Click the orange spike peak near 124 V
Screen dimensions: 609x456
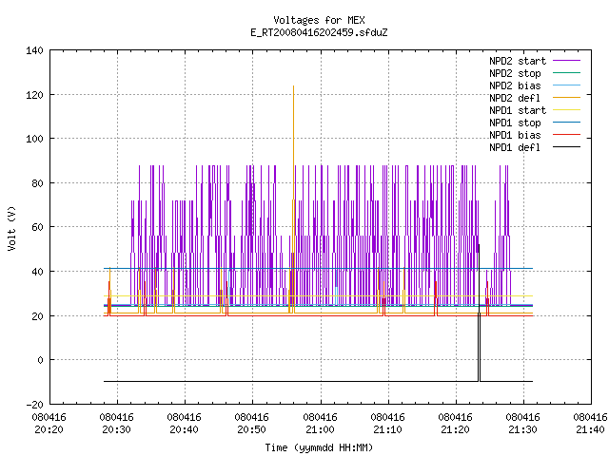(x=294, y=86)
